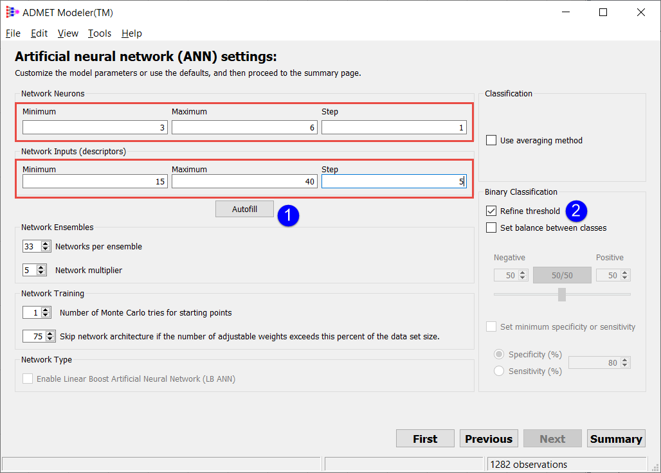Check Set balance between classes
Screen dimensions: 661x473
point(491,228)
